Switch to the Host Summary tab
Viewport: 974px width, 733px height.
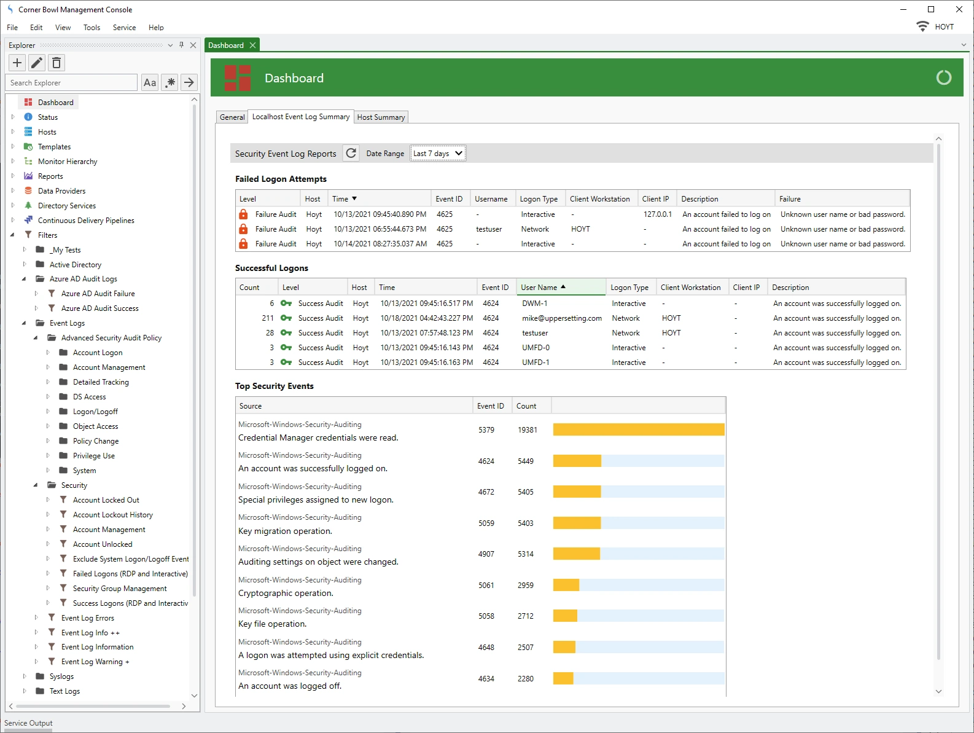[381, 117]
